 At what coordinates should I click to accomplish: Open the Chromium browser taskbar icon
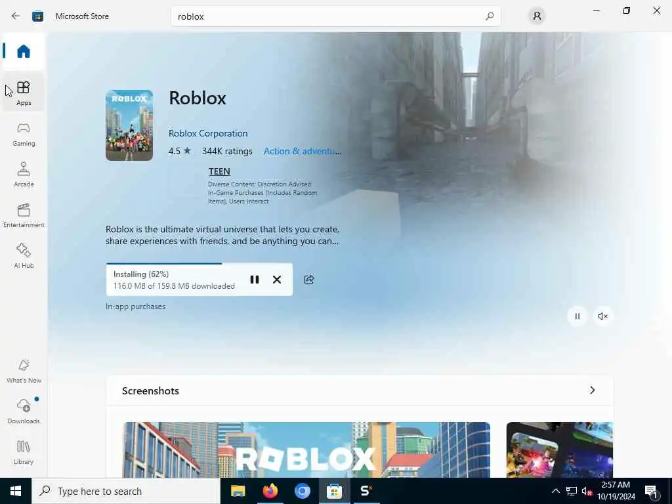[x=302, y=491]
